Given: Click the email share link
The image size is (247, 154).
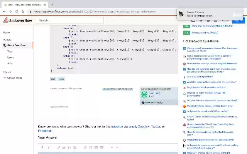Looking at the screenshot, I should tap(132, 127).
